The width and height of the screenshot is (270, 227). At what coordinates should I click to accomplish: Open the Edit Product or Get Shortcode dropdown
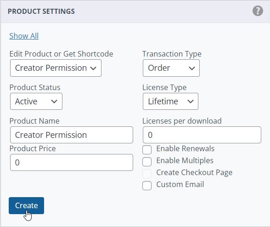pyautogui.click(x=56, y=68)
